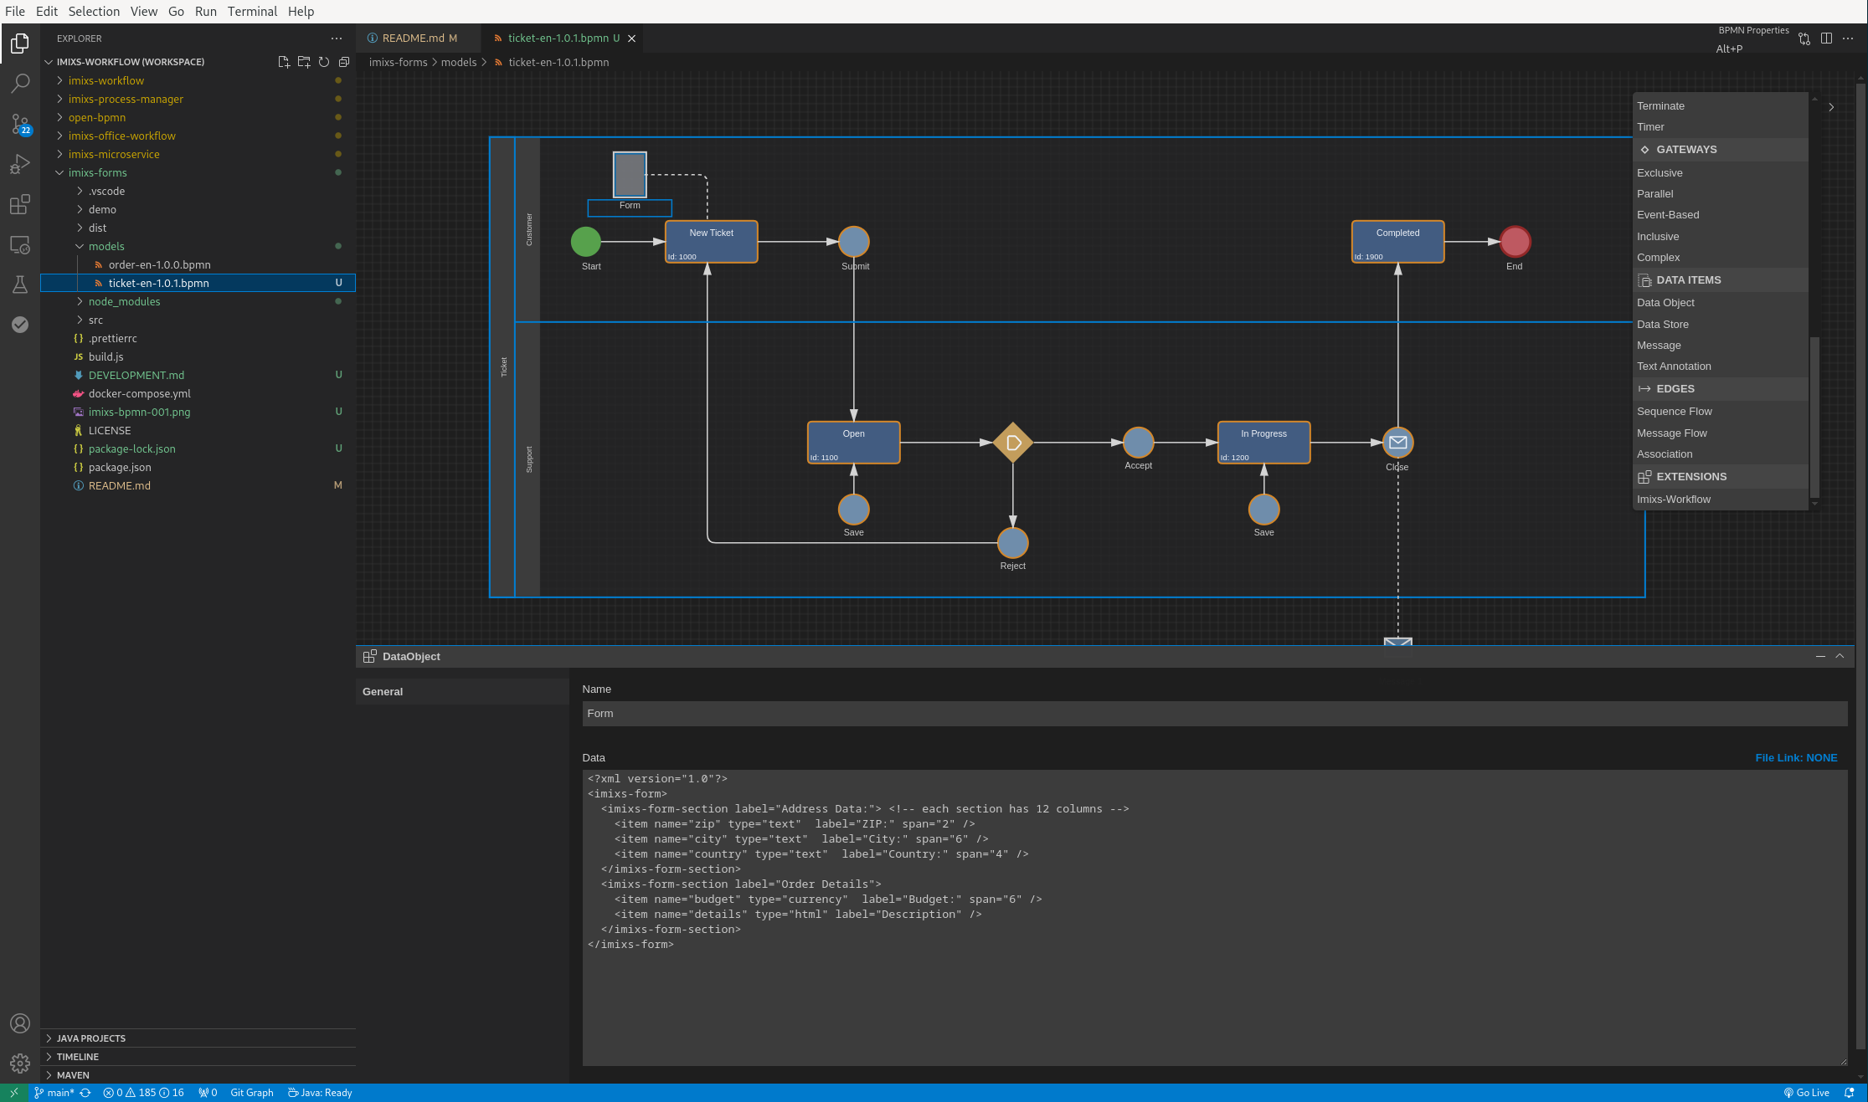Screen dimensions: 1868x1102
Task: Select the Form data object shape
Action: [x=630, y=175]
